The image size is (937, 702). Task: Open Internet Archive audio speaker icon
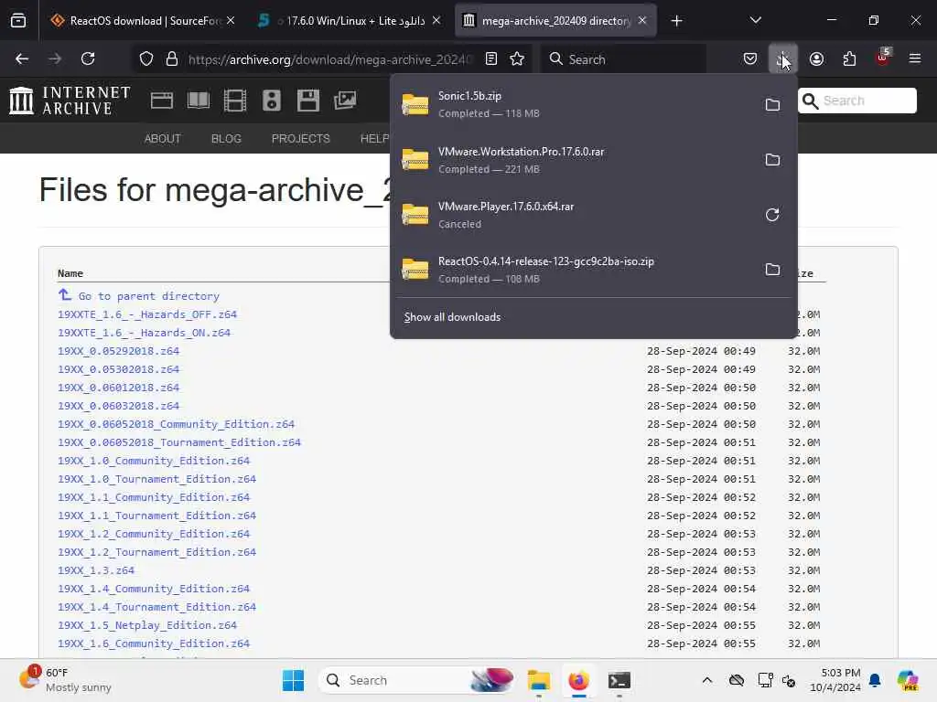(271, 101)
